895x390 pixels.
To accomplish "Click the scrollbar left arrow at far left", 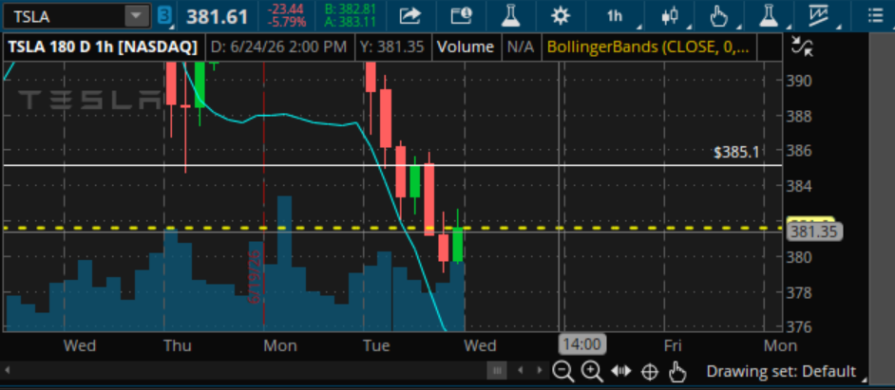I will point(7,371).
